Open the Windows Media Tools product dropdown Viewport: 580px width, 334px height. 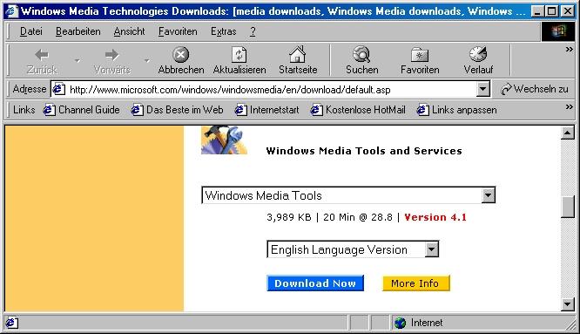point(489,195)
